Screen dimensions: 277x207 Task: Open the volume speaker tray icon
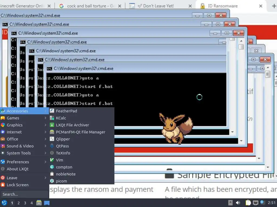[x=238, y=203]
